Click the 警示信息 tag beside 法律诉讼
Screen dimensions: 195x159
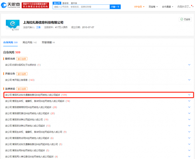pos(22,89)
